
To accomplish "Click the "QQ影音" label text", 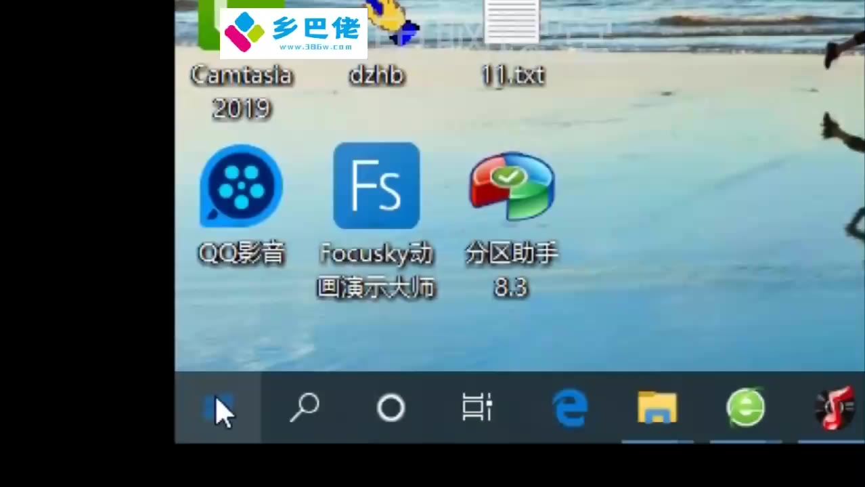I will [241, 254].
